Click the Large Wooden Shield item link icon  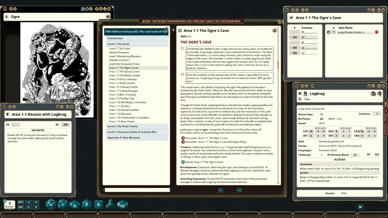(328, 32)
